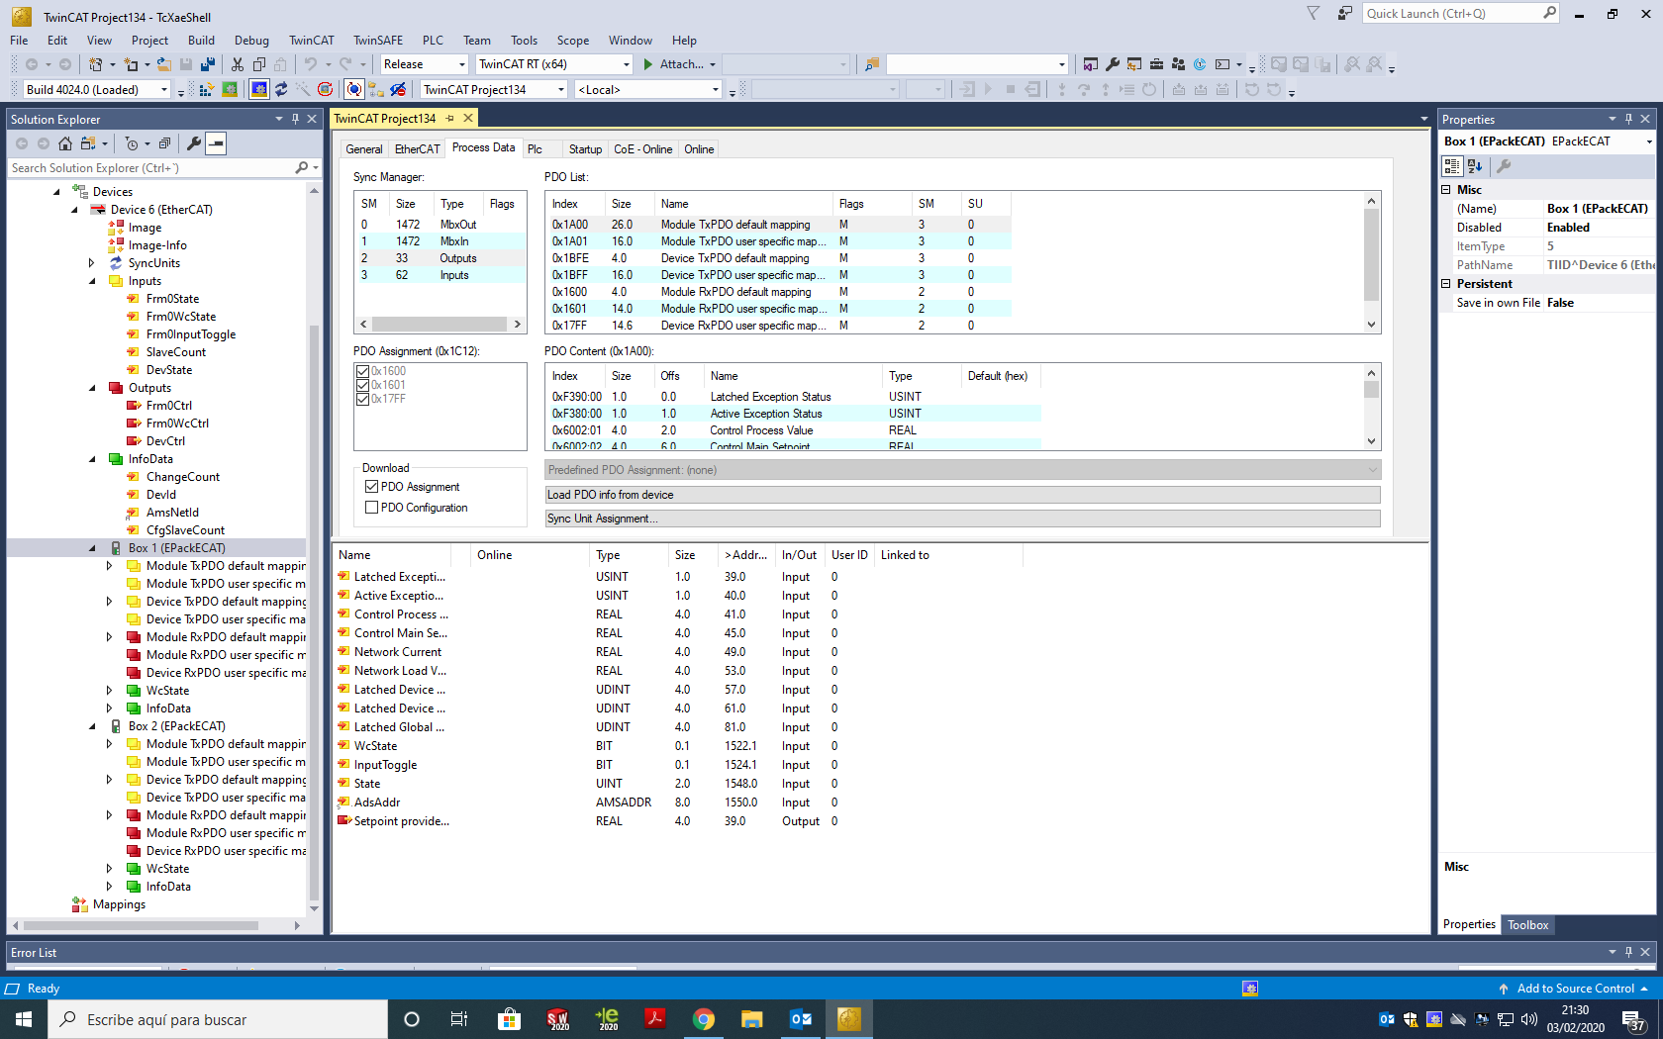1663x1039 pixels.
Task: Click the Copy icon in the toolbar
Action: tap(259, 64)
